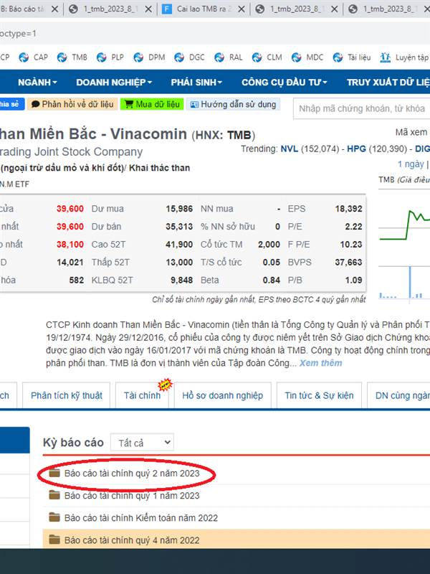
Task: Open Báo cáo tài chính quý 2 năm 2023
Action: coord(132,474)
